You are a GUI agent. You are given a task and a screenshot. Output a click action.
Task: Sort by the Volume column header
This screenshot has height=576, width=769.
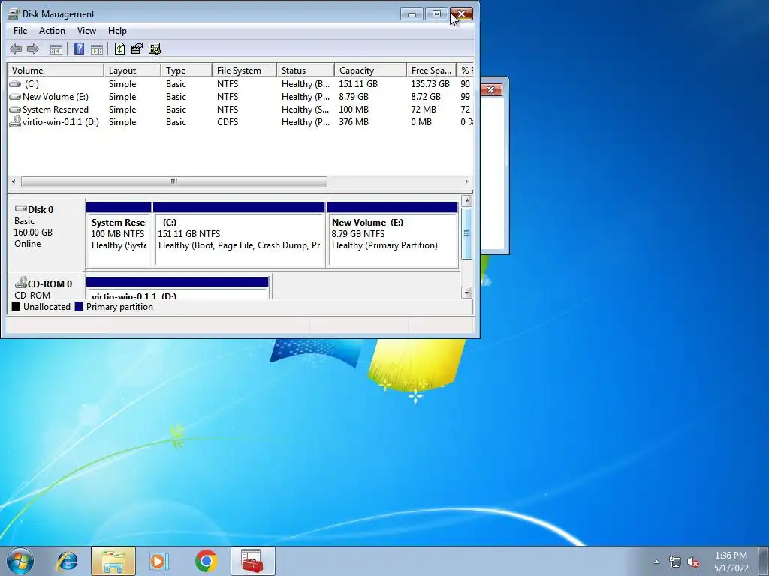[x=56, y=70]
